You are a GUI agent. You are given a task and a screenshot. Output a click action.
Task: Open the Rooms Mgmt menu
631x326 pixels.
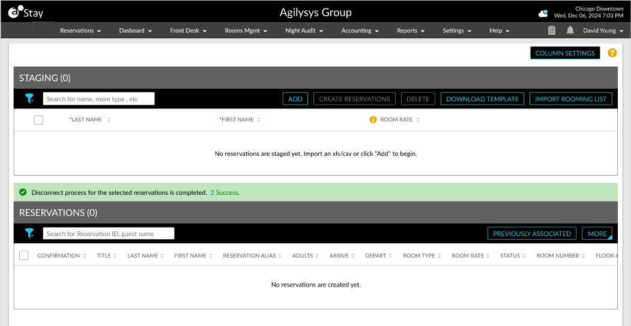click(246, 31)
